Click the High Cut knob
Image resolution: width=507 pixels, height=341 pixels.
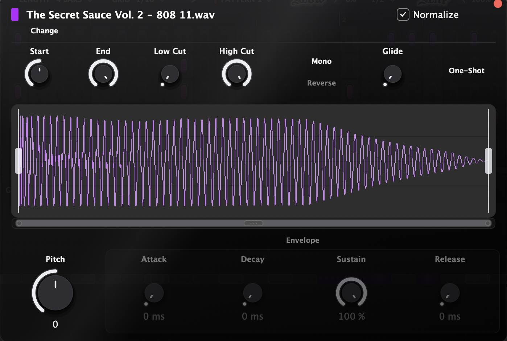(x=237, y=74)
